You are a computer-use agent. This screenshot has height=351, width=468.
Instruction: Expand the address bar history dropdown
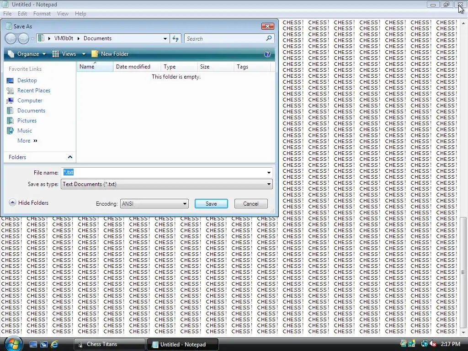pyautogui.click(x=165, y=38)
